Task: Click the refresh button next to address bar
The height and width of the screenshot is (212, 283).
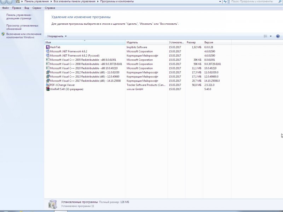Action: coord(225,1)
